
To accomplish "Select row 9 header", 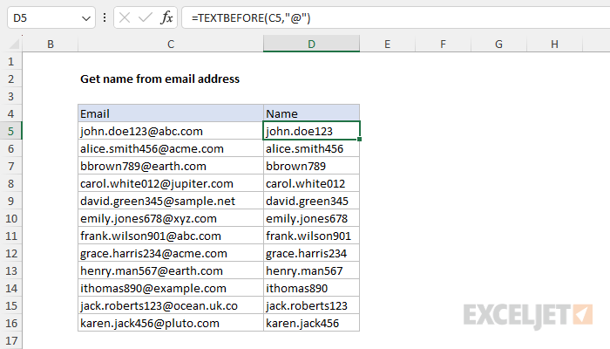I will click(x=10, y=201).
